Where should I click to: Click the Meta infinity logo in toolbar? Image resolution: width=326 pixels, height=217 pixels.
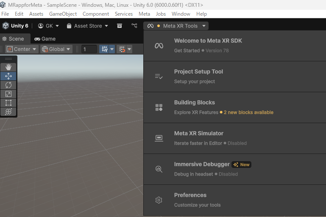[150, 26]
